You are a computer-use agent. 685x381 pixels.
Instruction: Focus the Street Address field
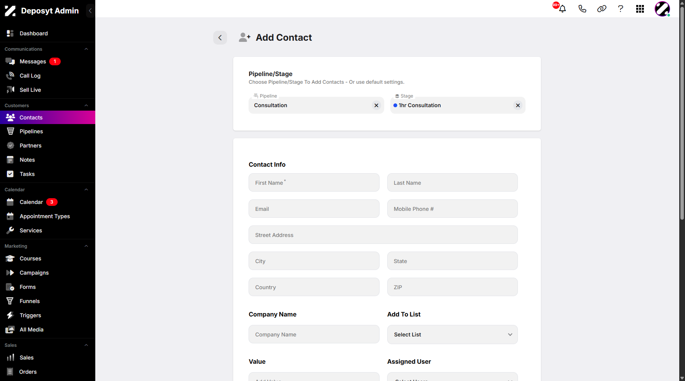tap(383, 235)
